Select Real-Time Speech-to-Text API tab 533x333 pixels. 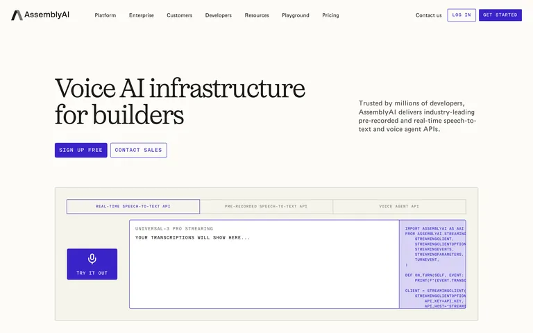pos(133,206)
